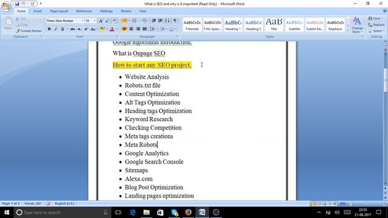This screenshot has width=388, height=218.
Task: Click the taskbar search box
Action: tap(62, 213)
